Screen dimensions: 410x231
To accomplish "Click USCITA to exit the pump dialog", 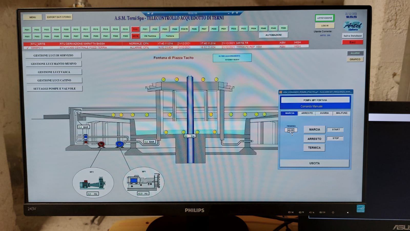I will pos(314,163).
